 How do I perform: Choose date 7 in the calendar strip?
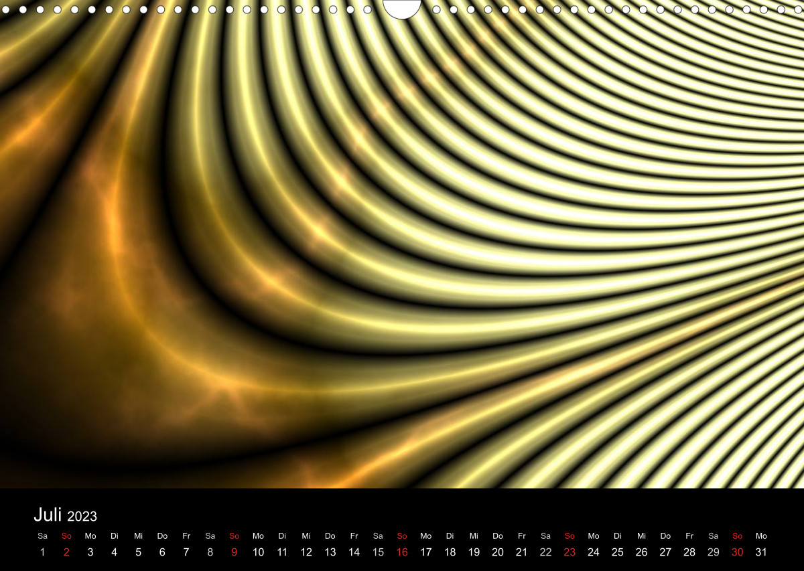click(186, 552)
